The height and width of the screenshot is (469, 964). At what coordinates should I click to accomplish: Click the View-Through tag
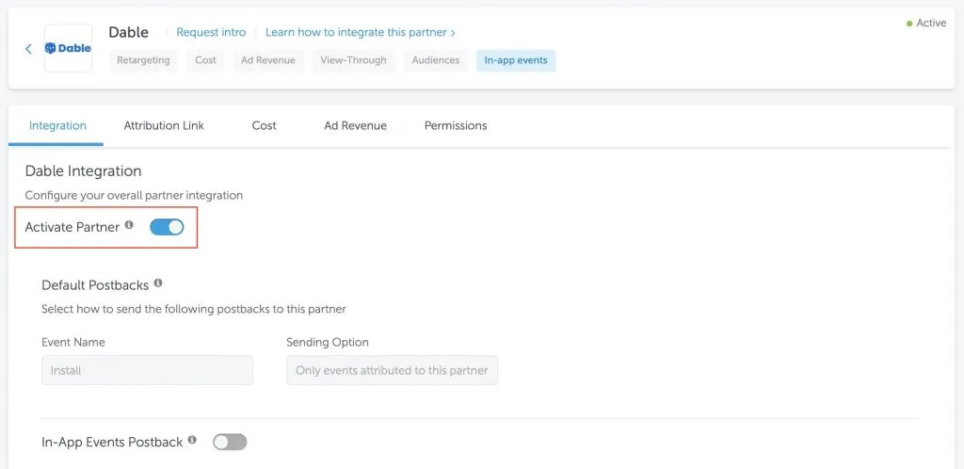coord(354,60)
